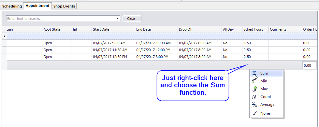The height and width of the screenshot is (127, 319).
Task: Open the search box dropdown arrow
Action: coord(117,19)
